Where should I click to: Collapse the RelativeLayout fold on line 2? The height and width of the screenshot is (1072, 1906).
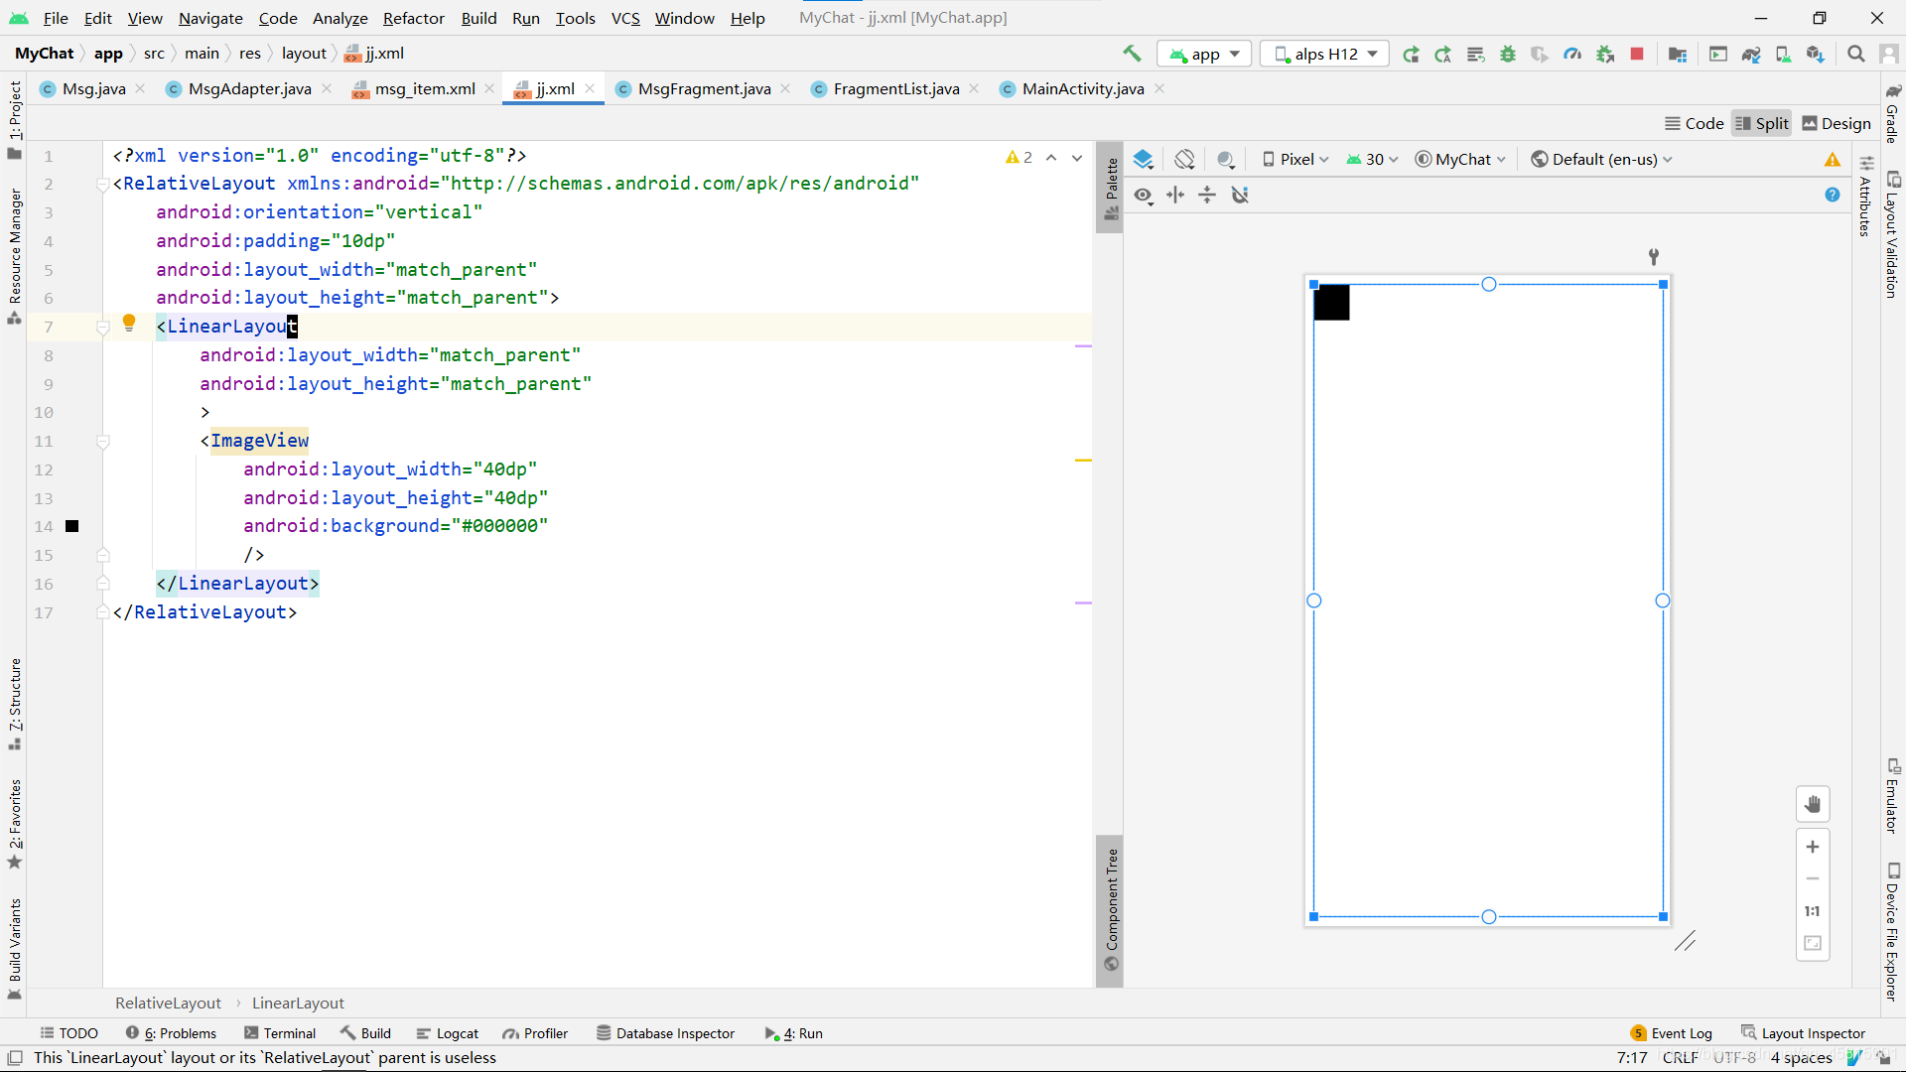coord(102,184)
